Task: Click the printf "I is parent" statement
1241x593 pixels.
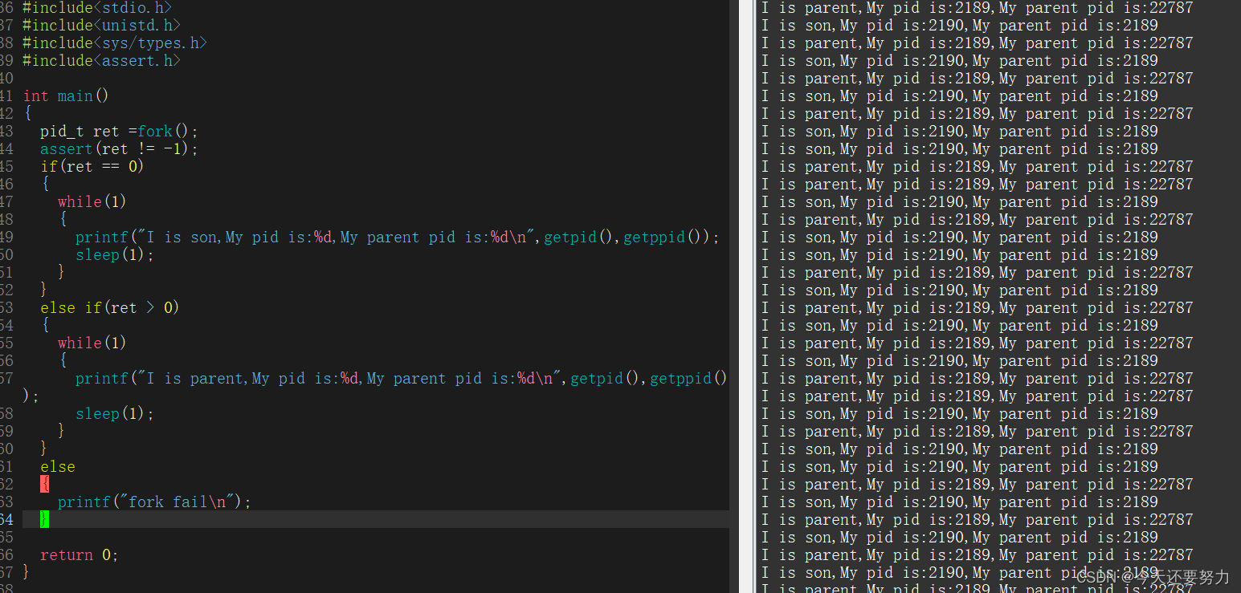Action: [402, 379]
